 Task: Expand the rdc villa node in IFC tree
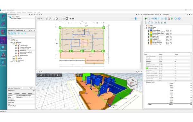click(10, 62)
